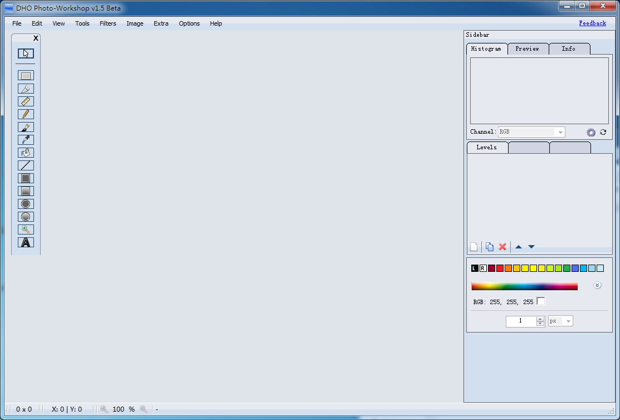Click the X: 0 | Y: 0 coordinates
620x420 pixels.
pyautogui.click(x=67, y=409)
